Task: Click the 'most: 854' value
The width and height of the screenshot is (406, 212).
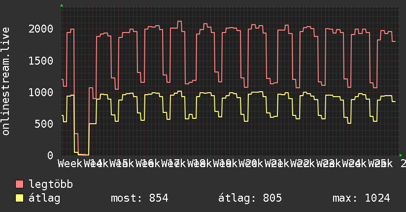Action: (x=139, y=198)
